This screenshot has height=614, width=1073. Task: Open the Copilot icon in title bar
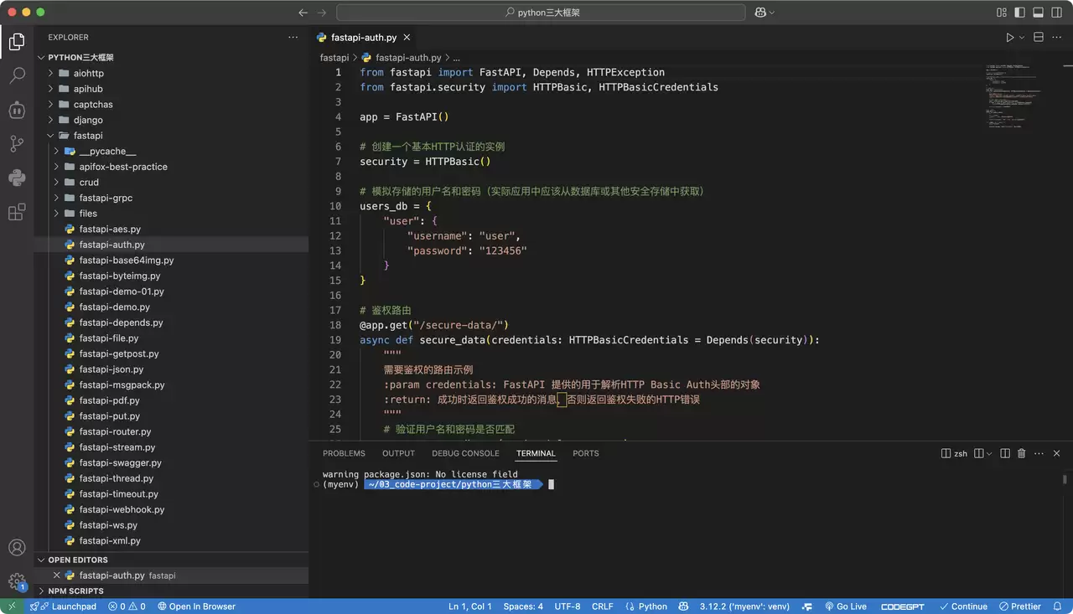[x=760, y=13]
